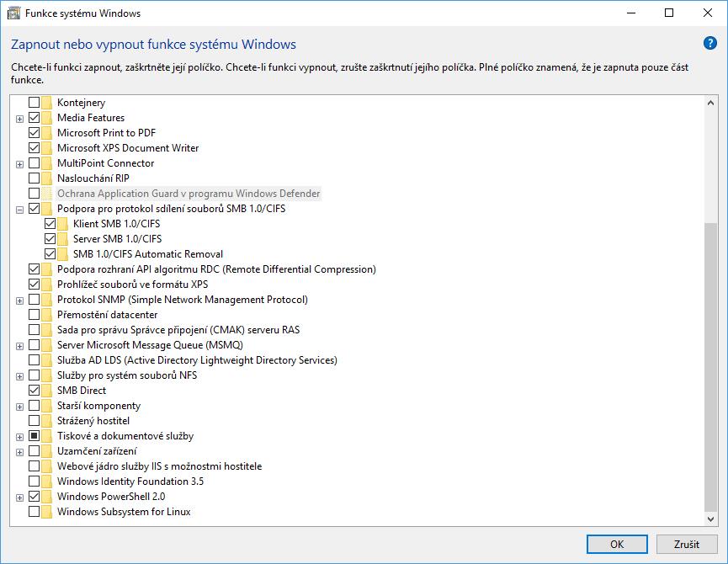Expand Tiskové a dokumentové služby node
This screenshot has height=564, width=728.
click(x=19, y=437)
